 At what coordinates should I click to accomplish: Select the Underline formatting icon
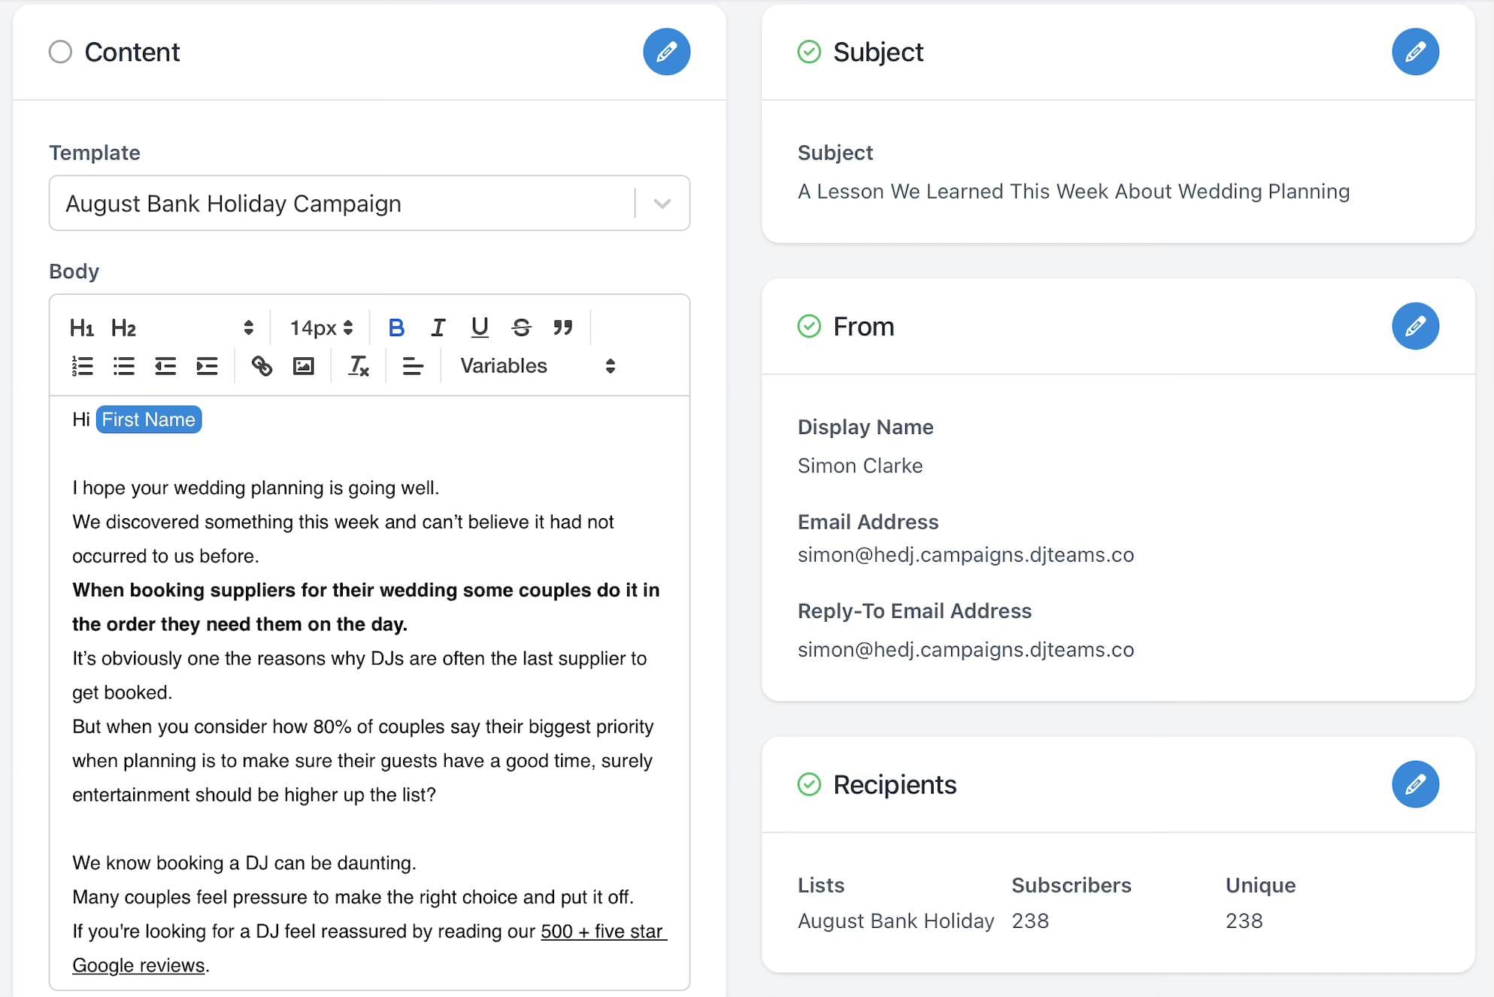(479, 327)
